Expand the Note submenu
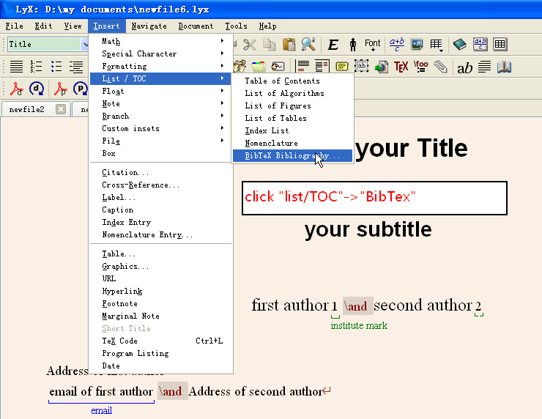542x419 pixels. [162, 103]
